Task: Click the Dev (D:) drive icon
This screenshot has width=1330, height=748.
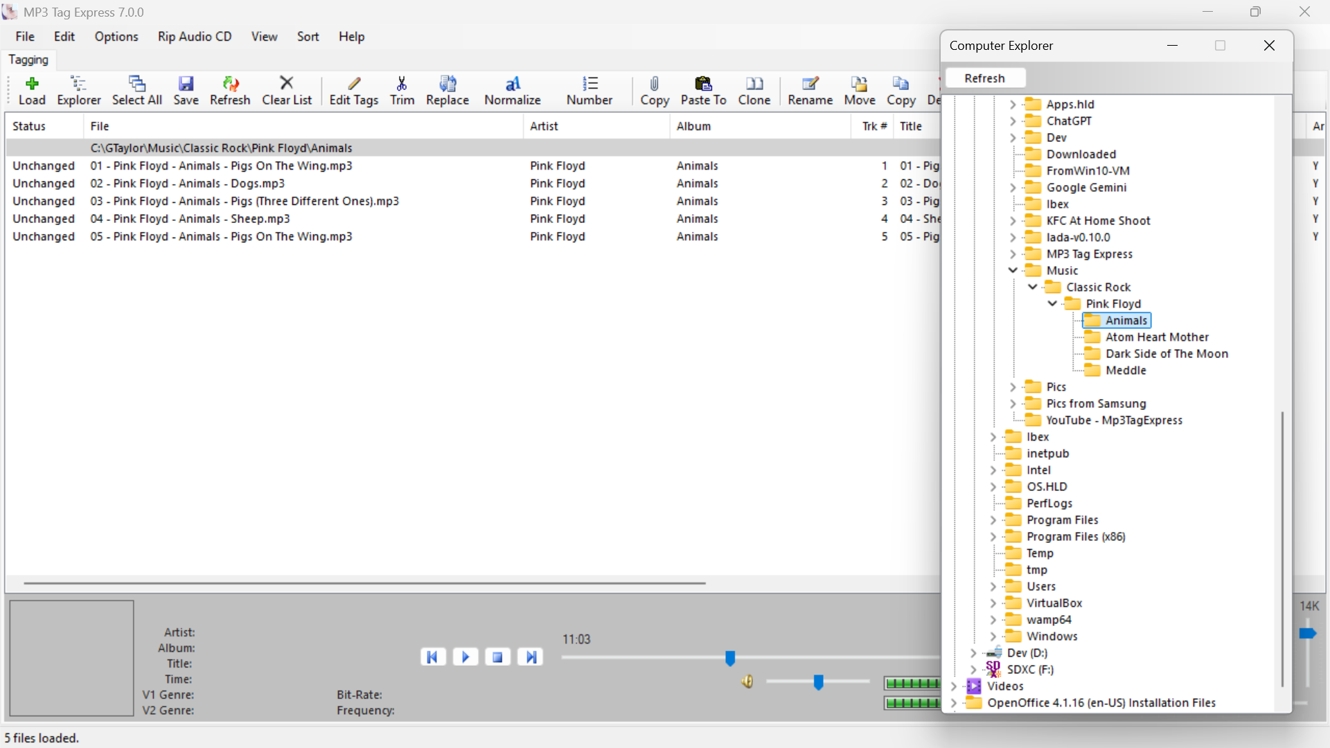Action: coord(994,652)
